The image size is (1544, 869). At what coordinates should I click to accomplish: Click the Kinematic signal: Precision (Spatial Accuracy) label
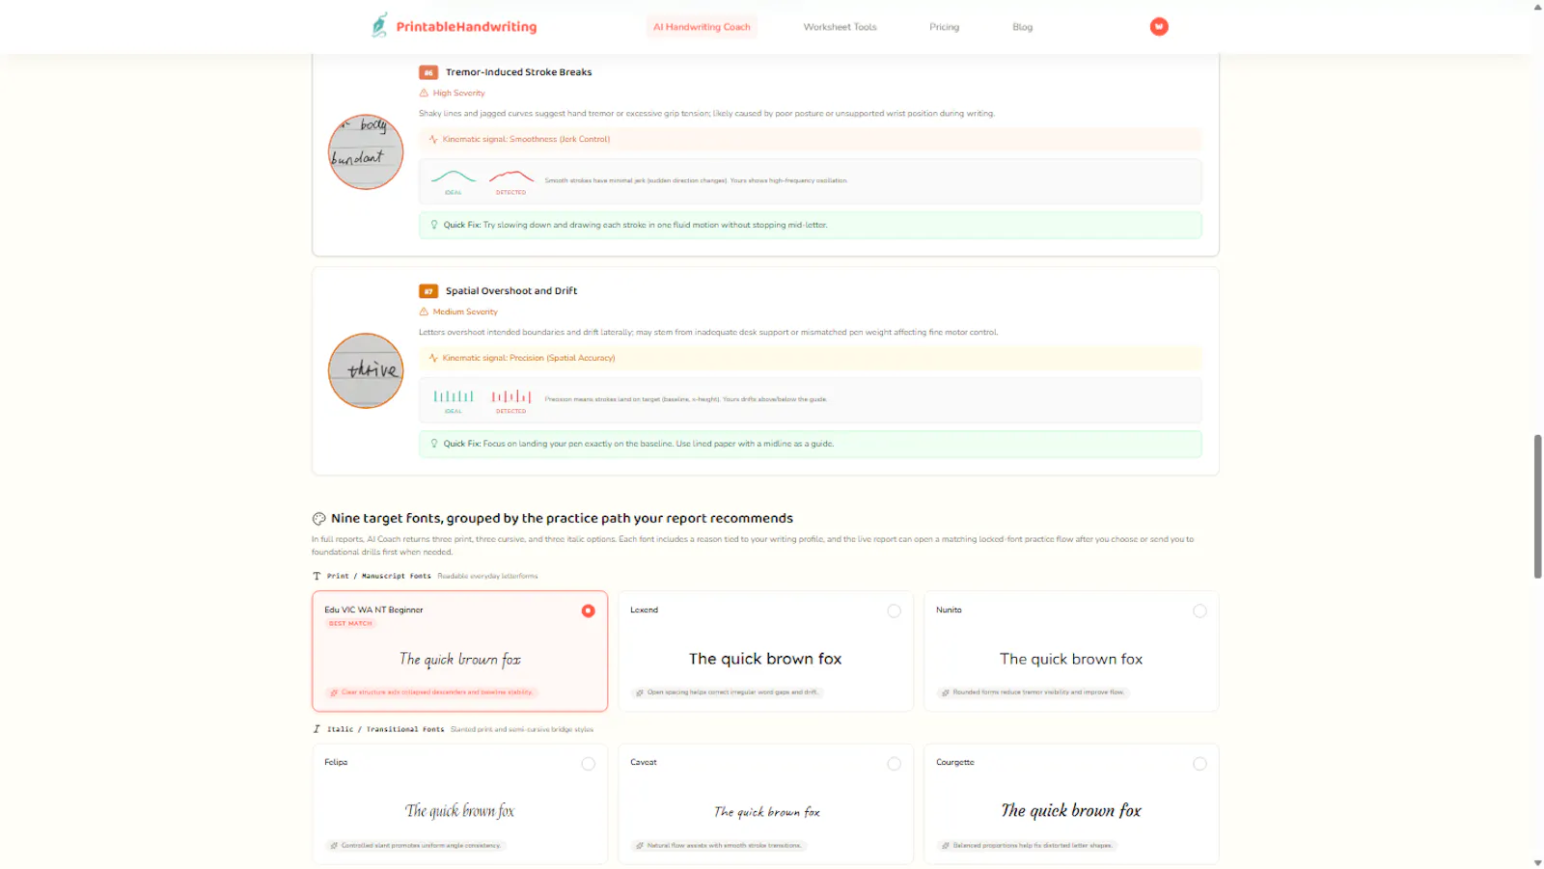[529, 359]
